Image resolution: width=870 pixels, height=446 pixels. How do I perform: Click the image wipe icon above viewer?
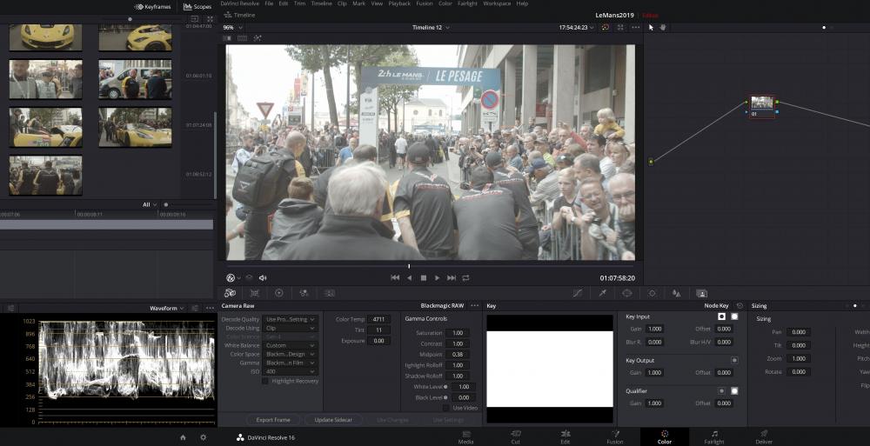(x=227, y=38)
